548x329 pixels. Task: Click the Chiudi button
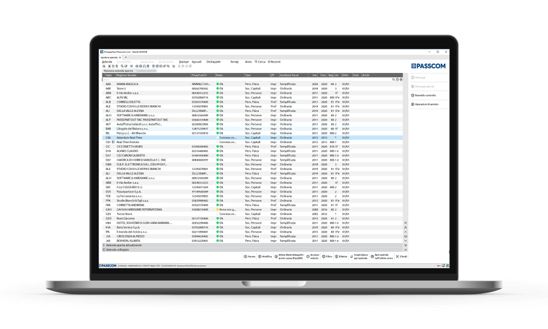[x=401, y=256]
